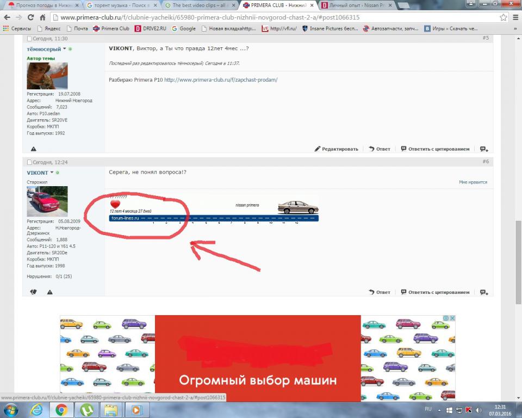Image resolution: width=522 pixels, height=418 pixels.
Task: Open the DRIVE2.RU bookmark
Action: pos(151,29)
